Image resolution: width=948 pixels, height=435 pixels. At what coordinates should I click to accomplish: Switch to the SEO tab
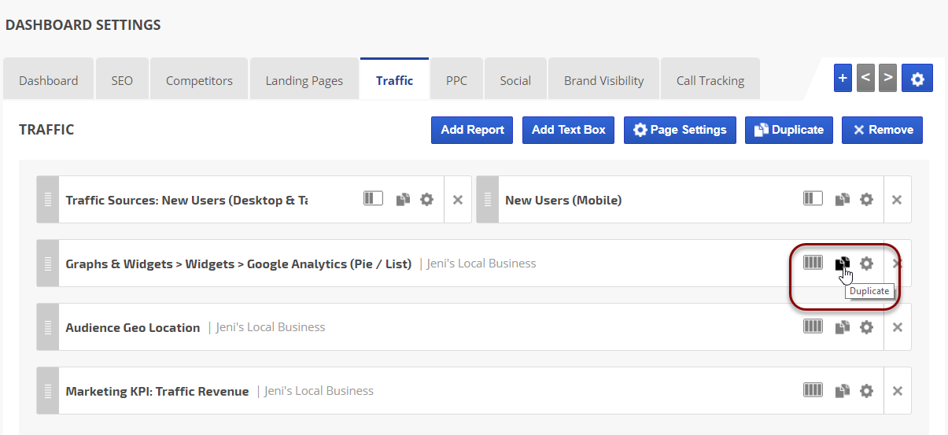coord(122,80)
